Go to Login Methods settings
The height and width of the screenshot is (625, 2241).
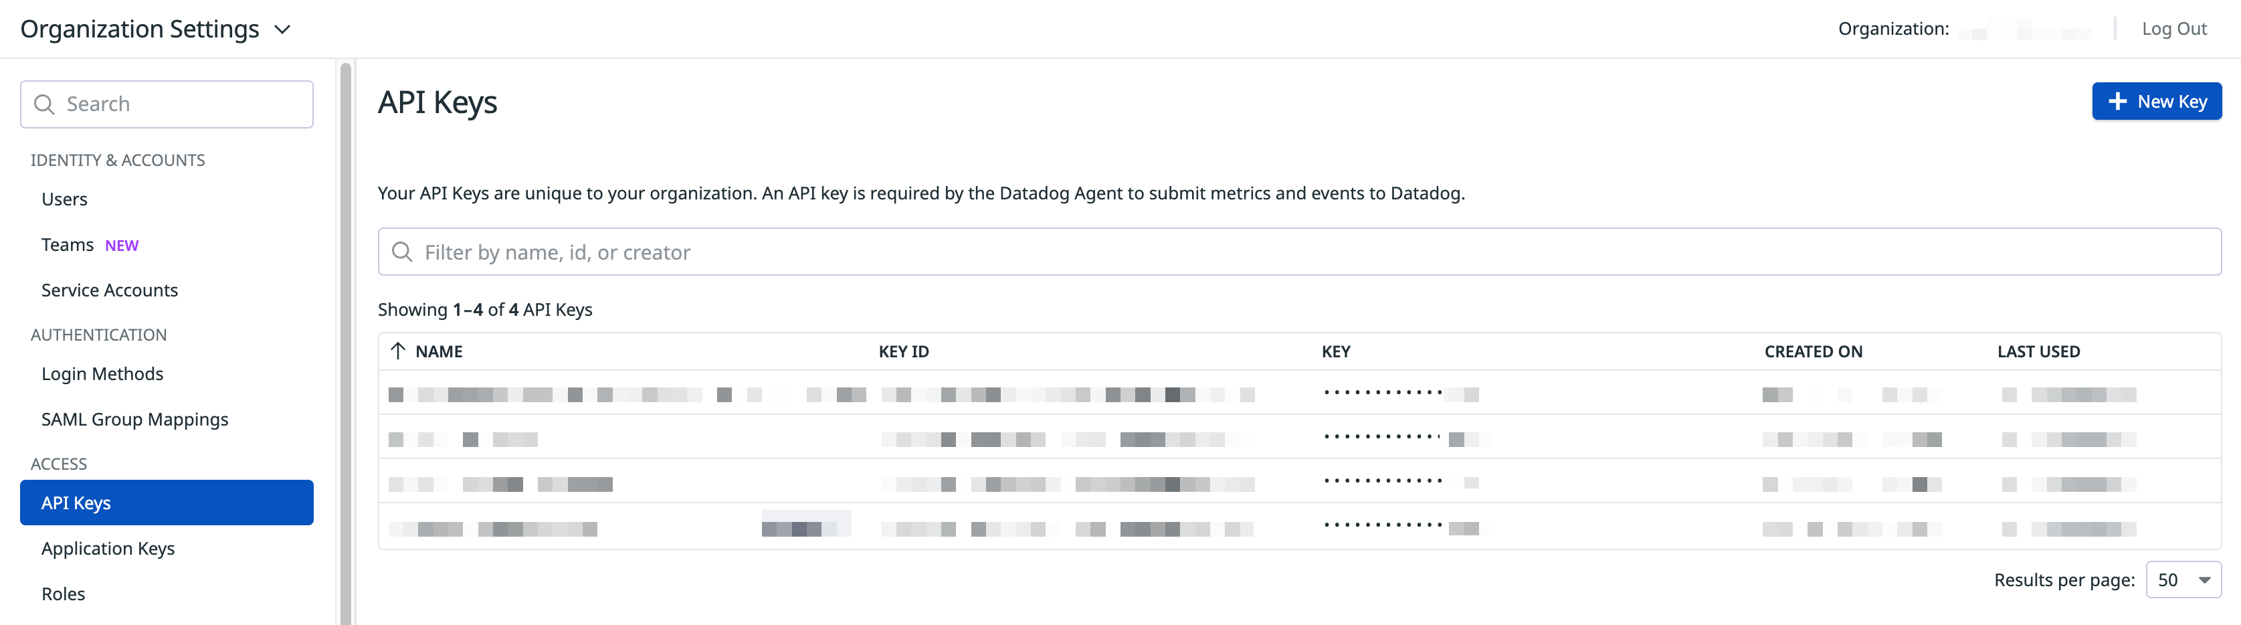[x=102, y=373]
